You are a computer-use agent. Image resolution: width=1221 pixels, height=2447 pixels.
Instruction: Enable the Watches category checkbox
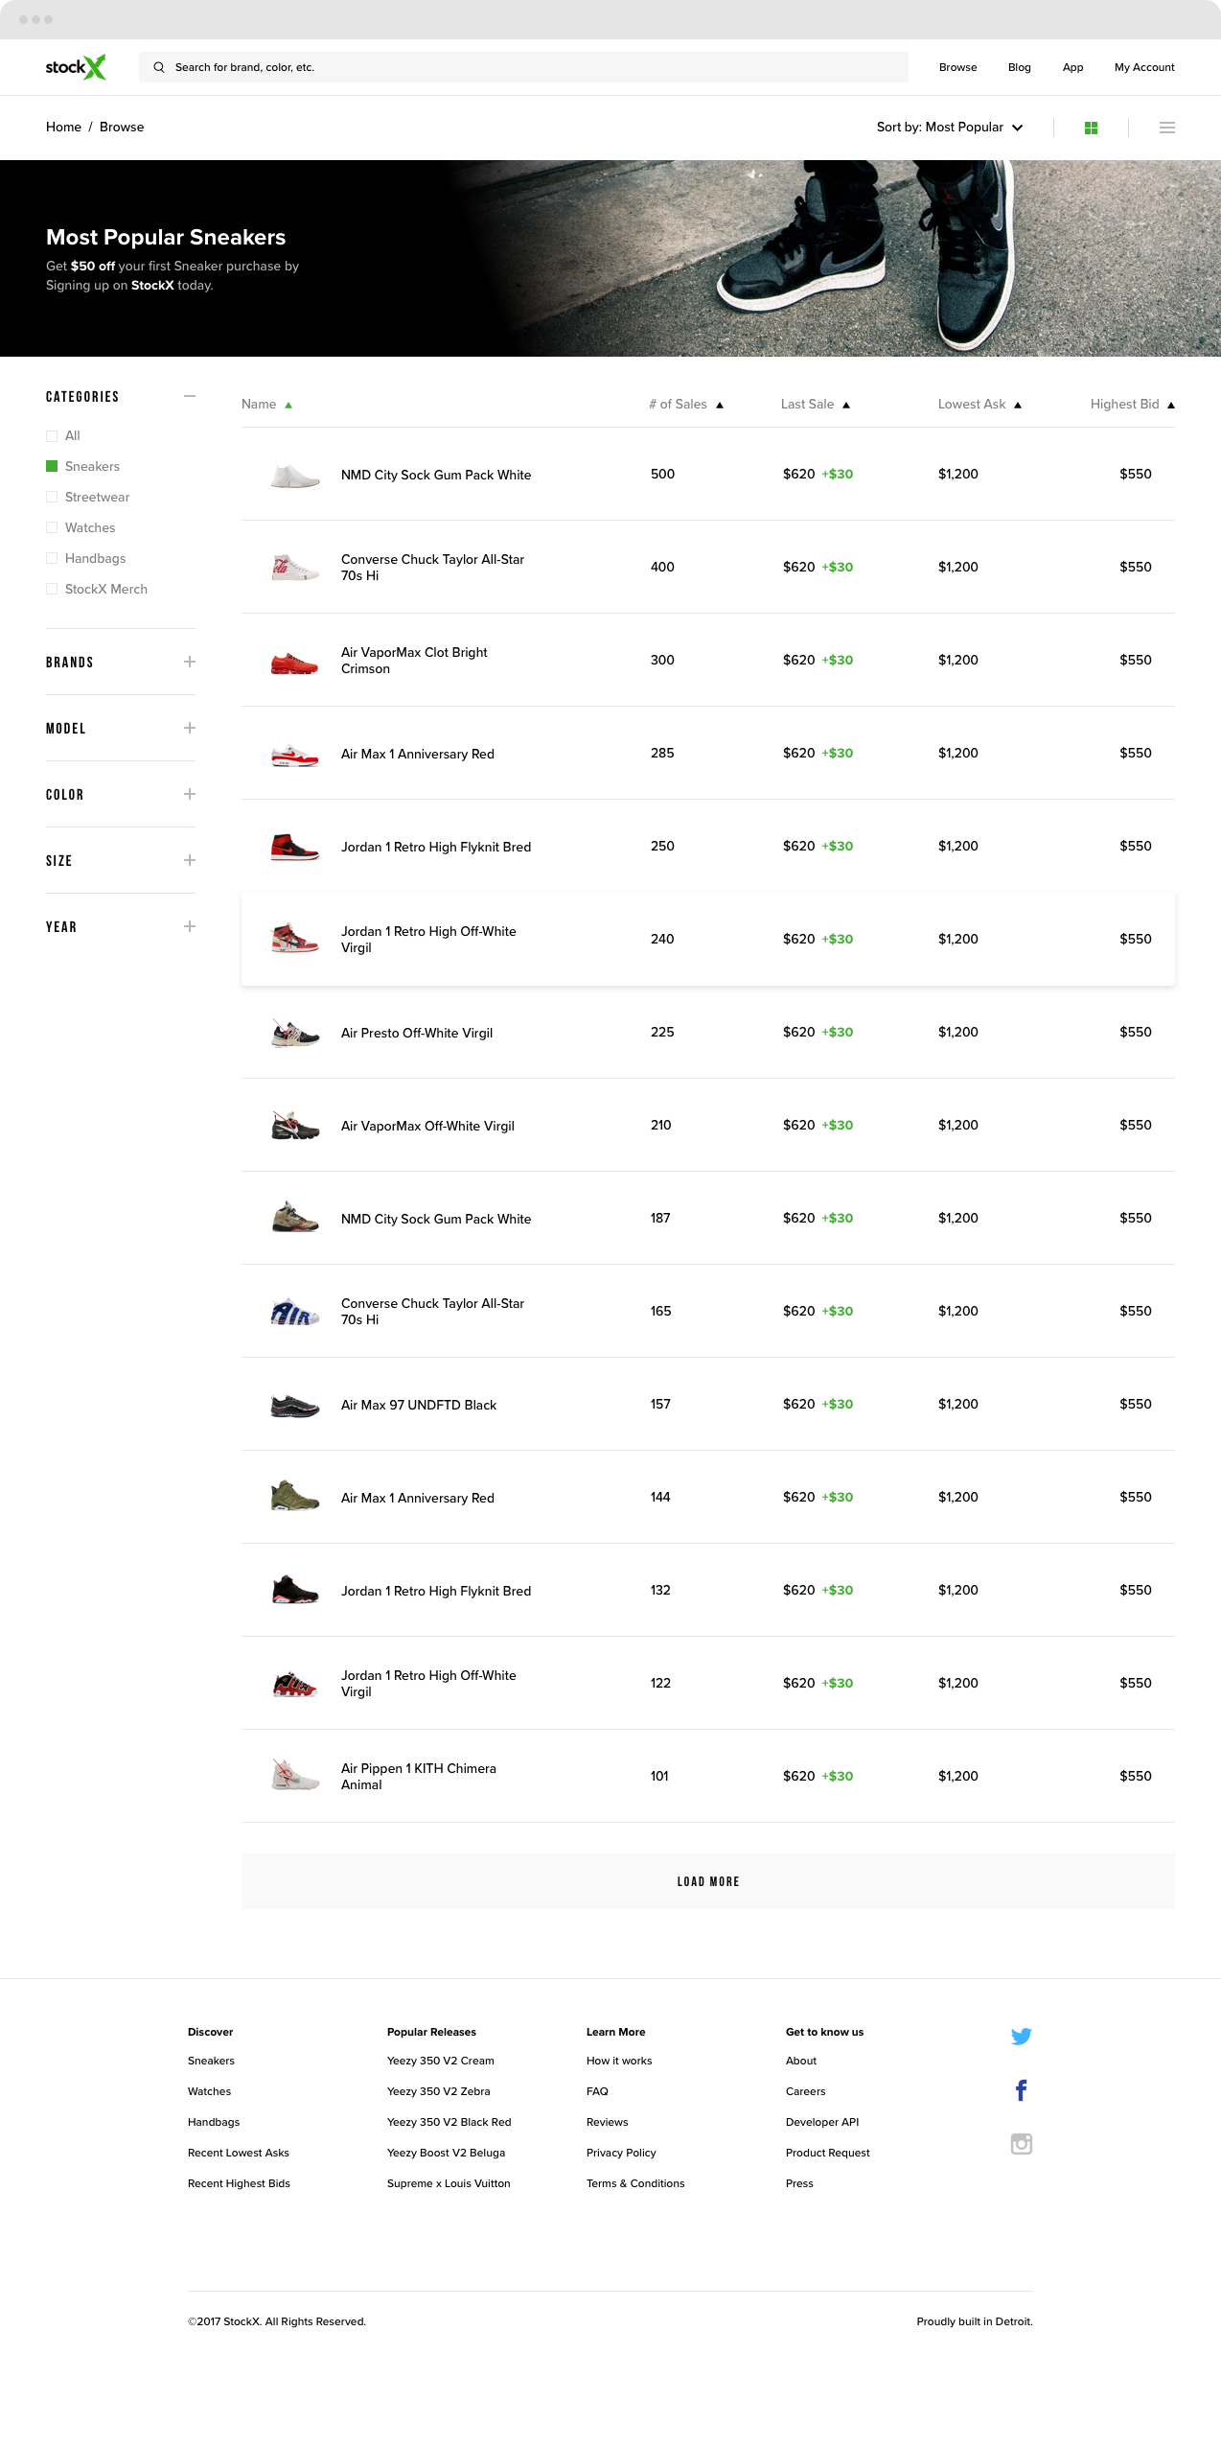52,527
